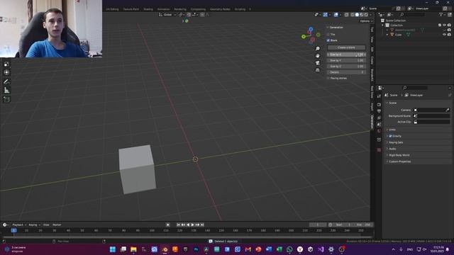Play the animation
Screen dimensions: 454x255
tap(192, 225)
